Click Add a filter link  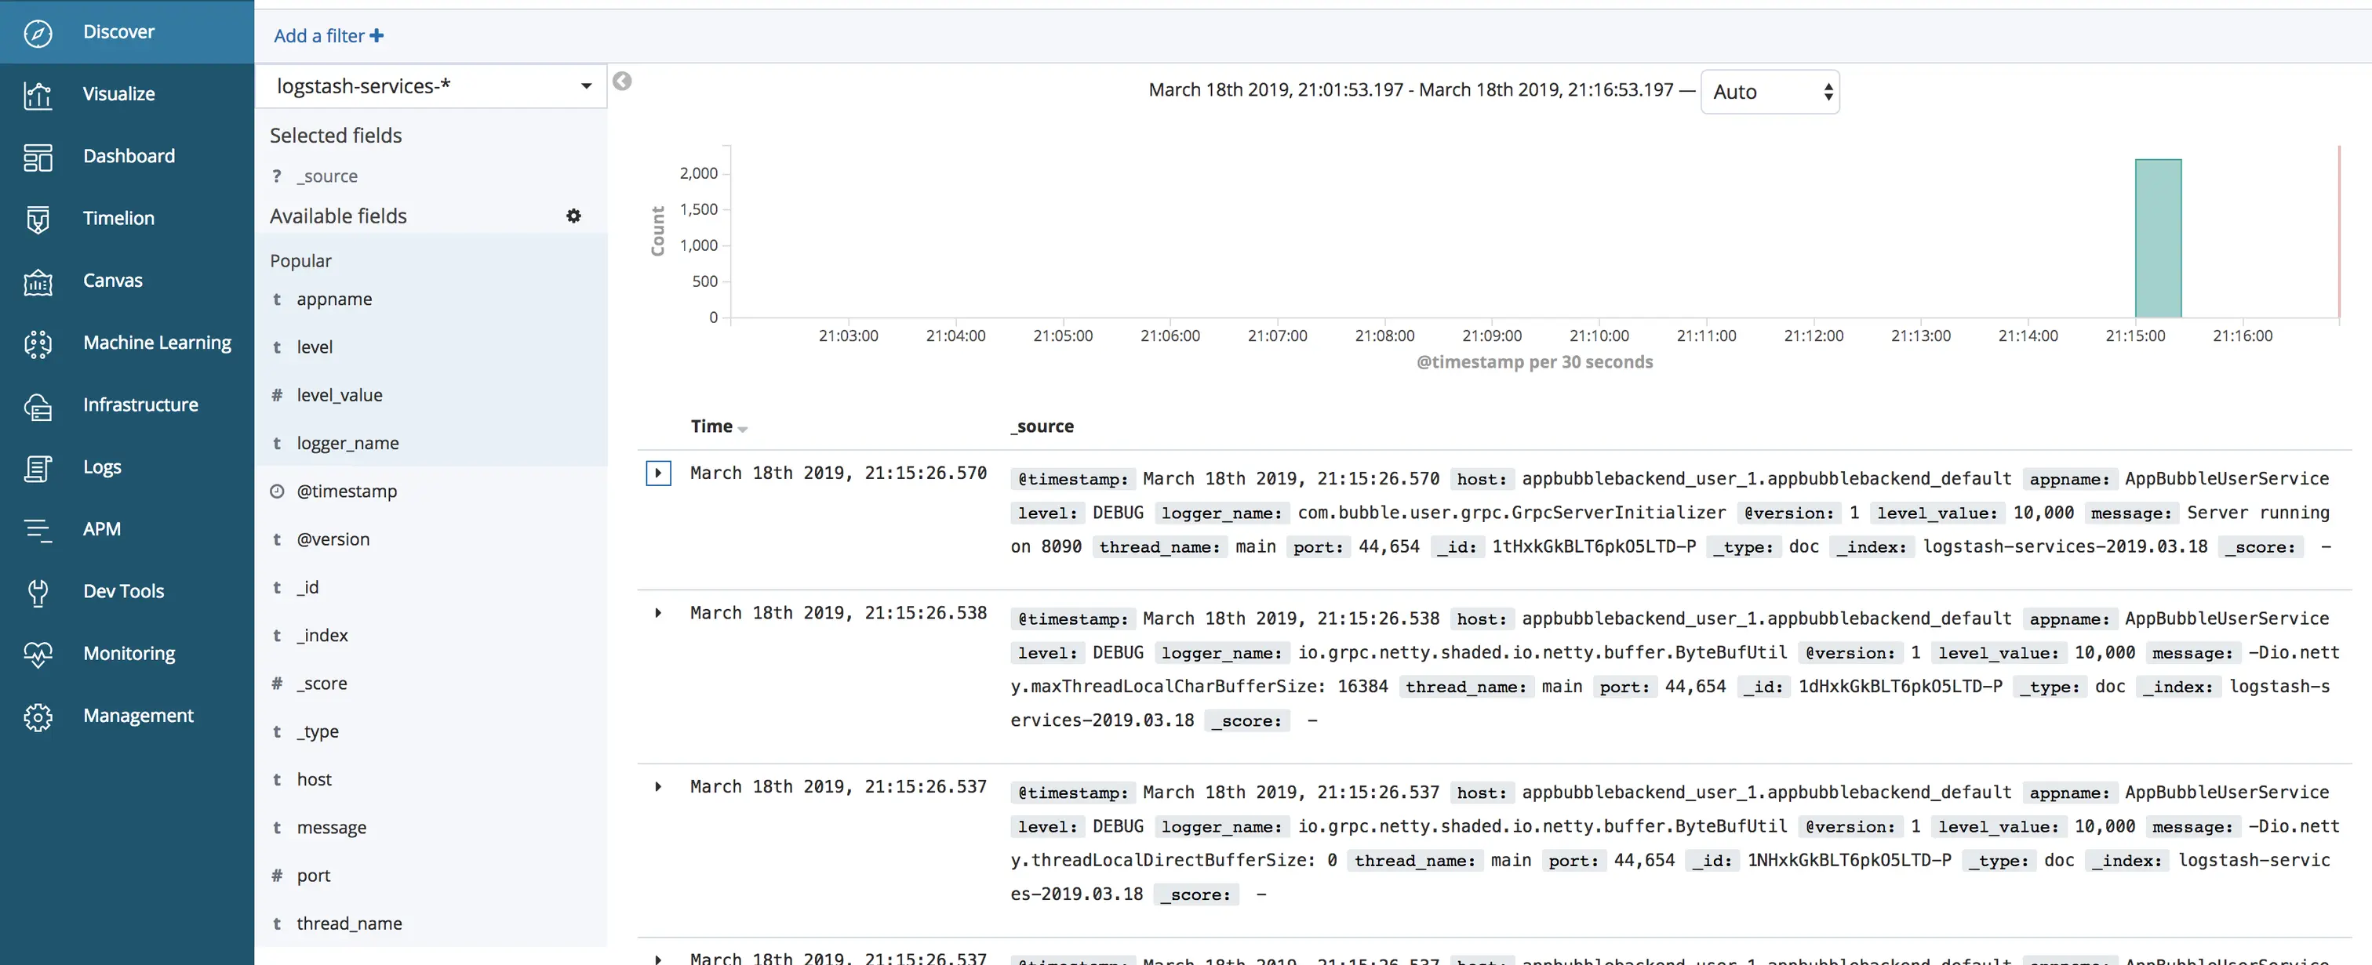tap(328, 36)
